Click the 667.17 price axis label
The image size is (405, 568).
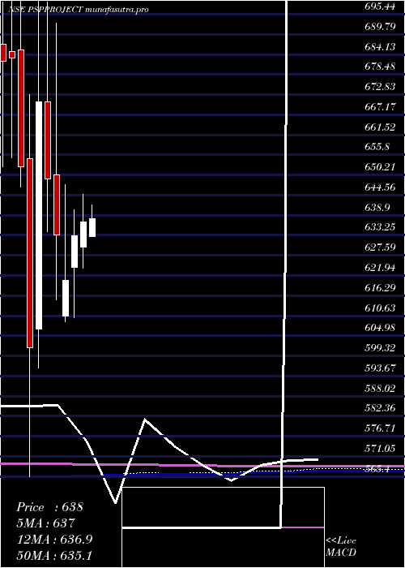(379, 107)
